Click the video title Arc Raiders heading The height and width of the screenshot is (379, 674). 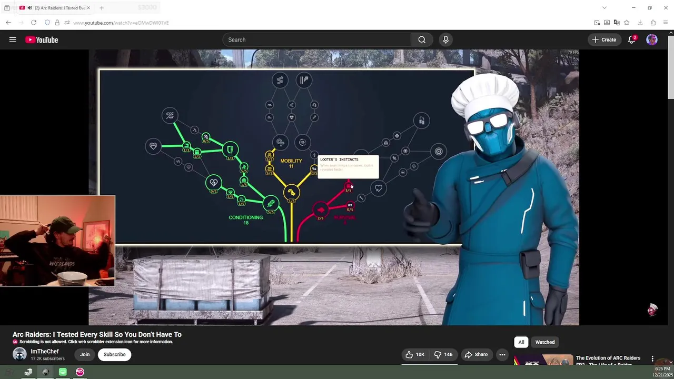click(97, 334)
